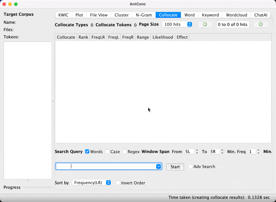
Task: Open the Page Size dropdown
Action: click(x=177, y=25)
